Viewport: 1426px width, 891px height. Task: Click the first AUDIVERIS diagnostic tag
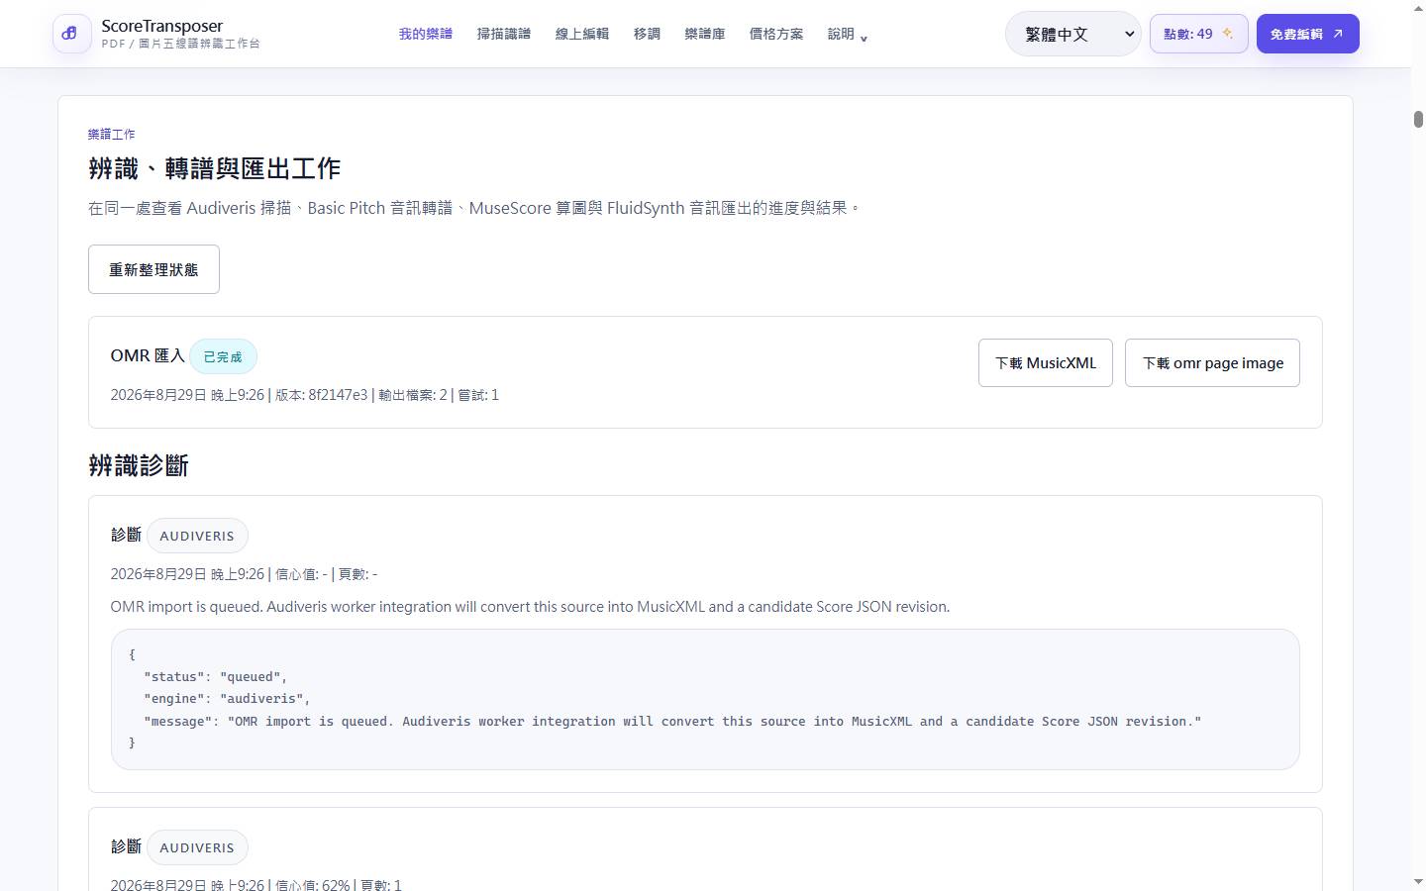[x=197, y=536]
